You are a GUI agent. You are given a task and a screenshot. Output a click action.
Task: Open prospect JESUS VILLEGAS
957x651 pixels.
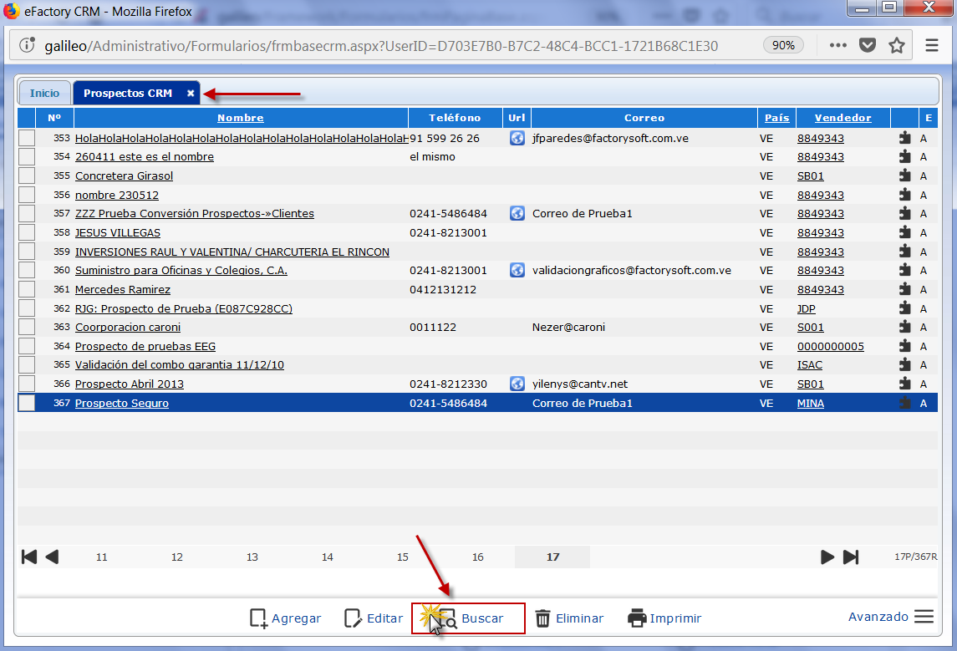click(x=118, y=233)
